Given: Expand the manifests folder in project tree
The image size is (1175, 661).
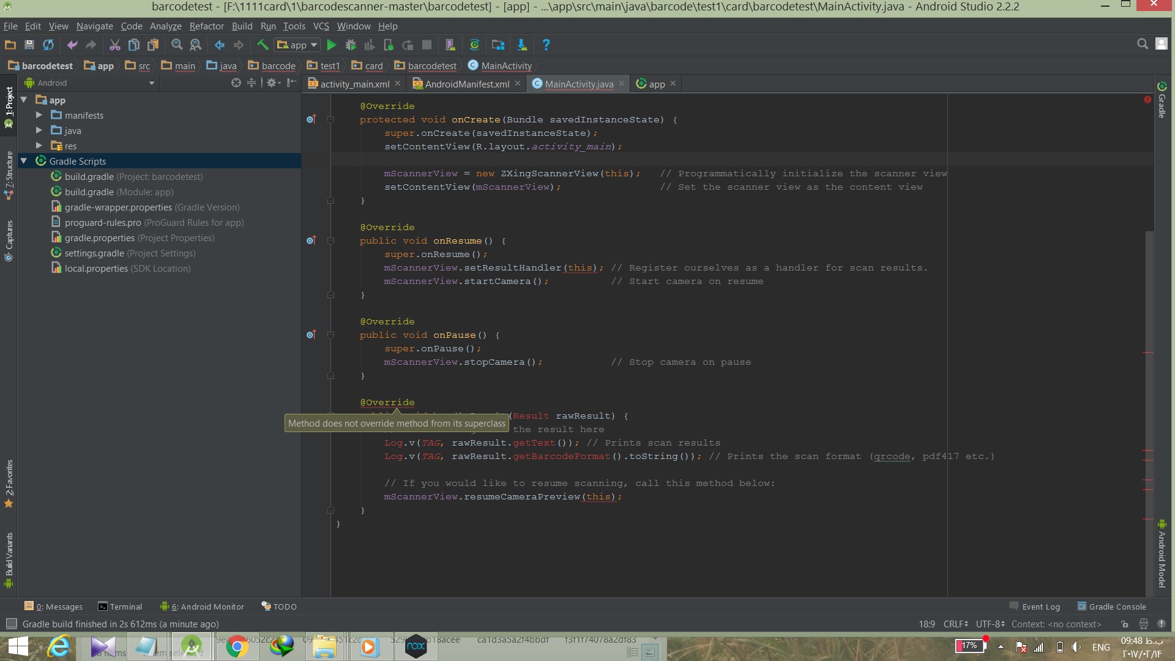Looking at the screenshot, I should (x=39, y=115).
